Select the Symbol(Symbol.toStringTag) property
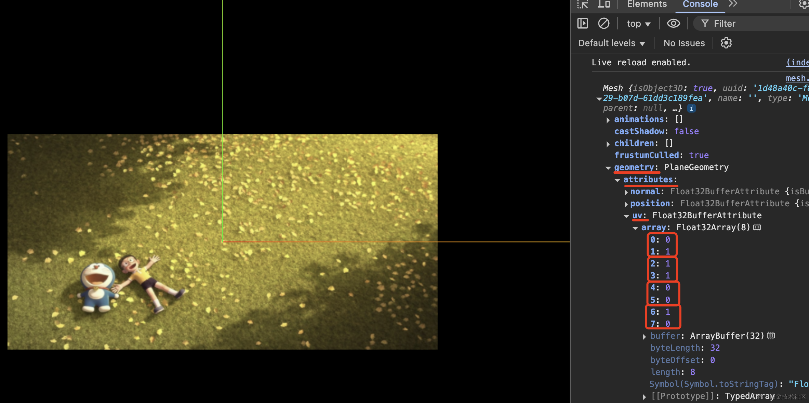This screenshot has width=809, height=403. 729,384
